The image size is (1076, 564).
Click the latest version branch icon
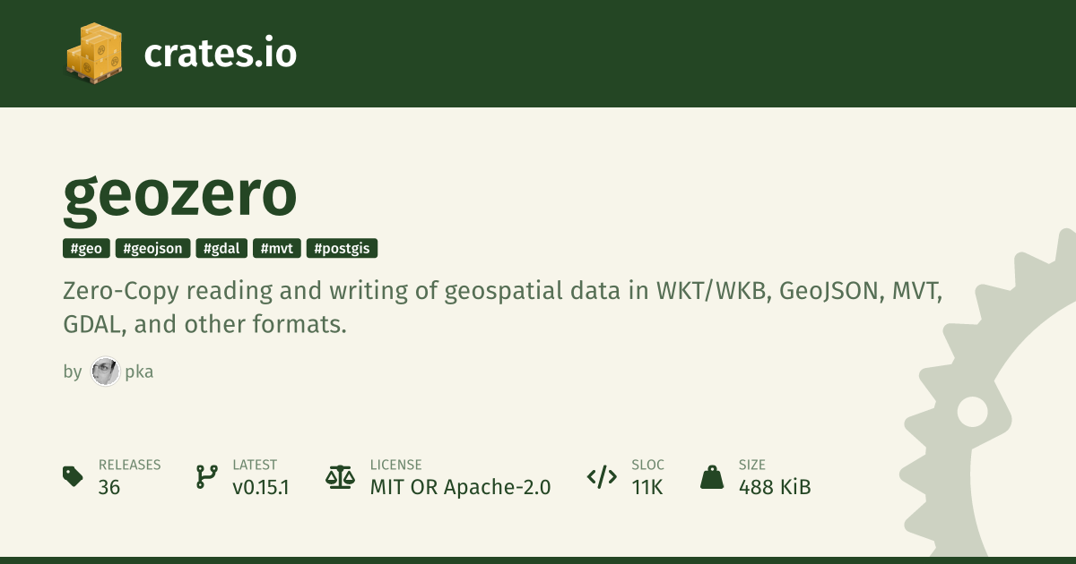(206, 476)
